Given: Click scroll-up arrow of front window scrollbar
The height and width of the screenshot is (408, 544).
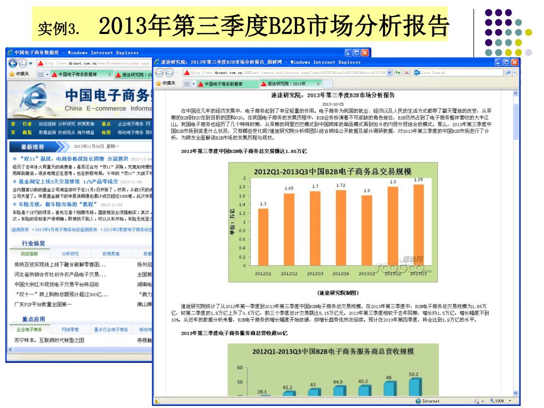Looking at the screenshot, I should click(x=515, y=93).
